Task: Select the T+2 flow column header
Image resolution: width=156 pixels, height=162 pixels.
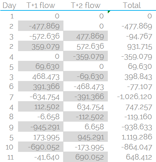Action: (86, 5)
